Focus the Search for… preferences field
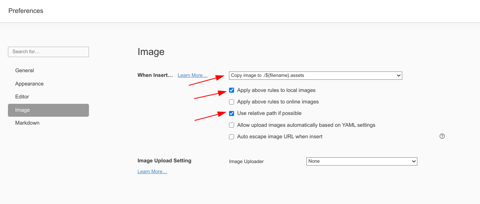 [48, 52]
